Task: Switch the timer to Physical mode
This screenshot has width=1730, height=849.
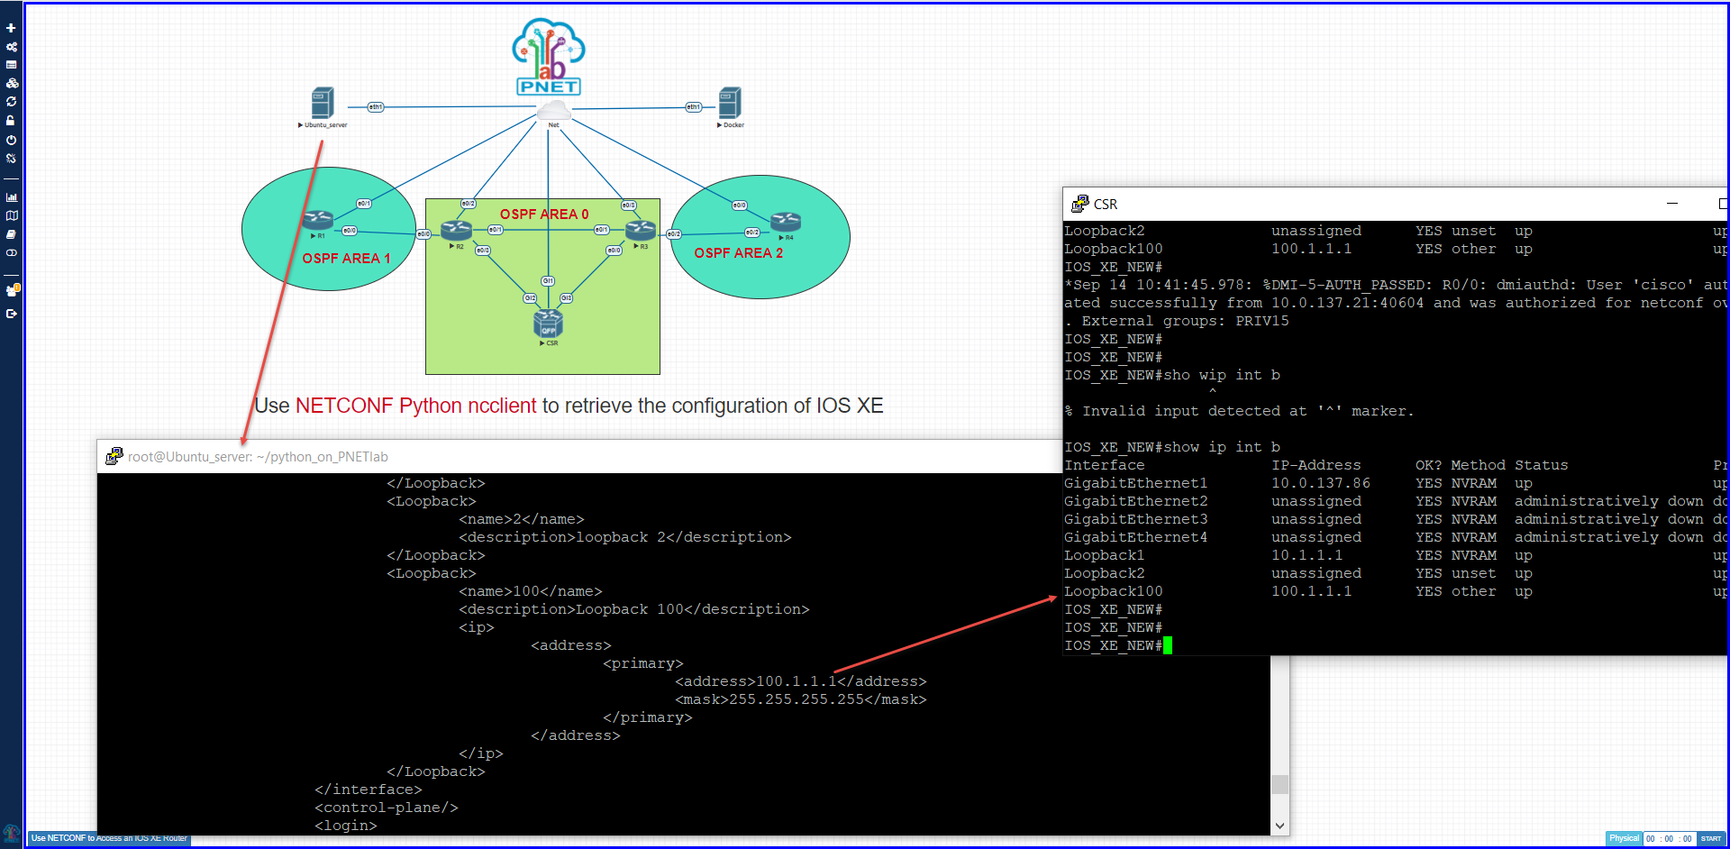Action: click(x=1624, y=838)
